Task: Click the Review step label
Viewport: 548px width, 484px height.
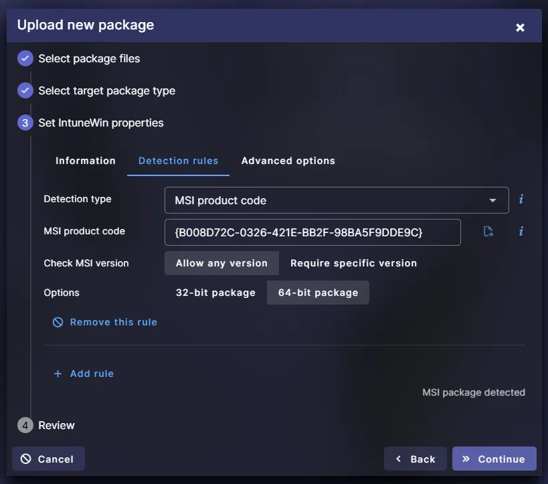Action: (56, 425)
